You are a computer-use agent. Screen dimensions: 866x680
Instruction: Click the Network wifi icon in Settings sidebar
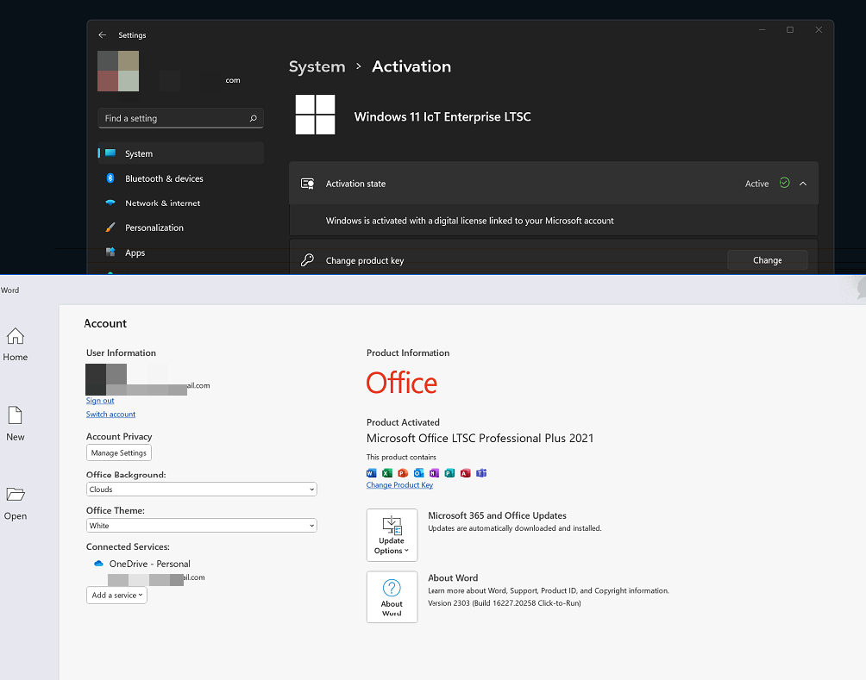tap(110, 203)
